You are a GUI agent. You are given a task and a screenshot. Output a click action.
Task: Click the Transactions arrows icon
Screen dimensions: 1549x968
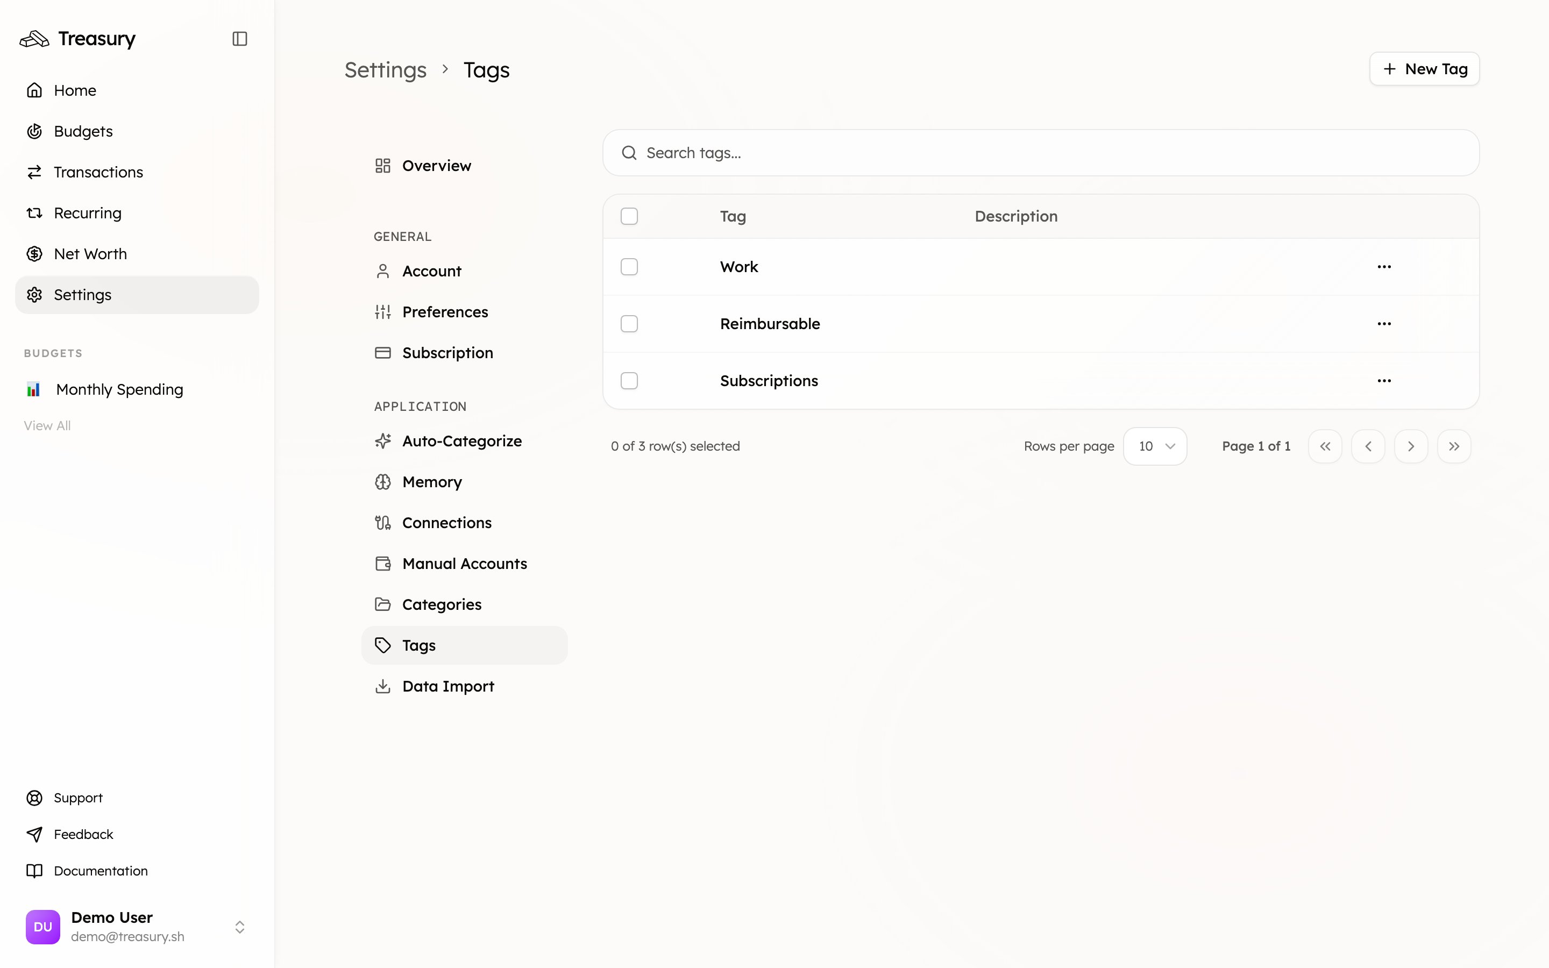[x=34, y=172]
